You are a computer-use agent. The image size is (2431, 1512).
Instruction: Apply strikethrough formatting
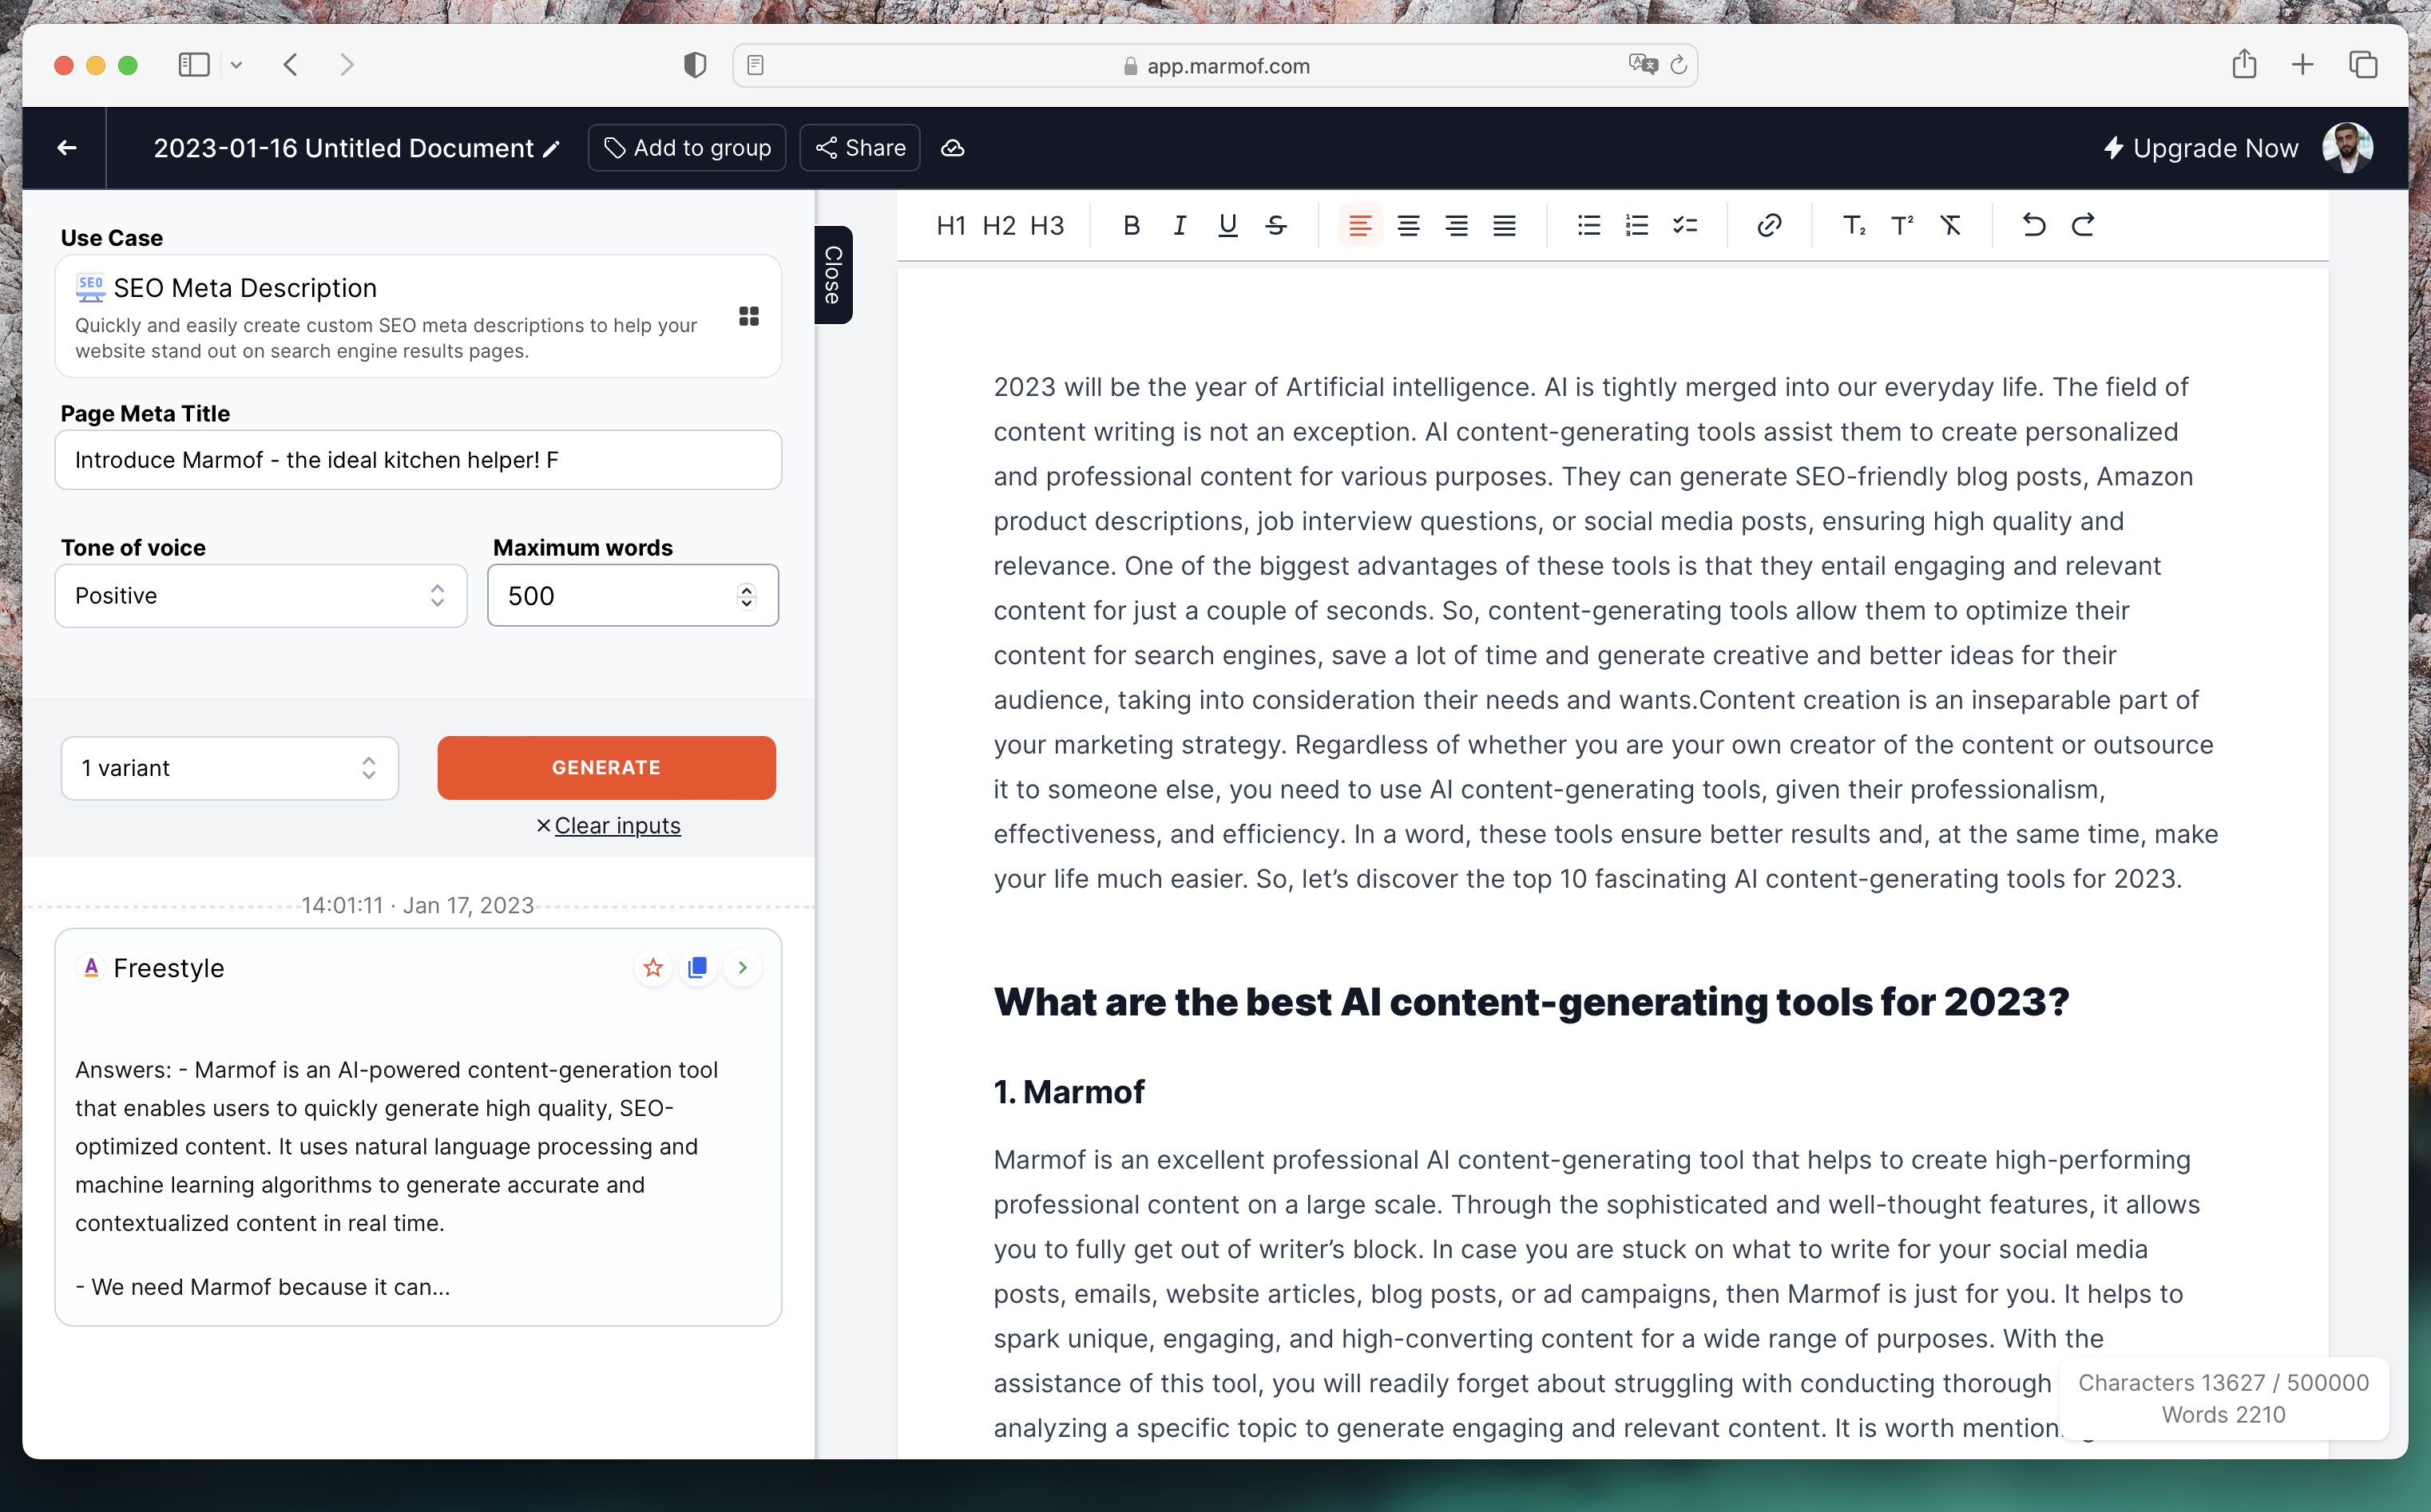coord(1275,226)
